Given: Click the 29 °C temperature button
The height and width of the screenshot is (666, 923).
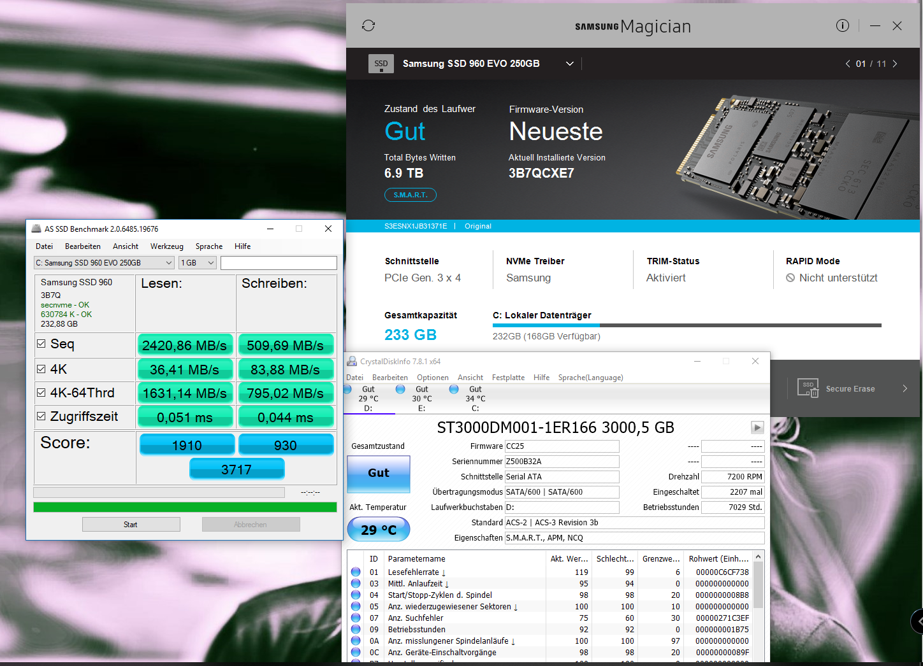Looking at the screenshot, I should (x=379, y=530).
